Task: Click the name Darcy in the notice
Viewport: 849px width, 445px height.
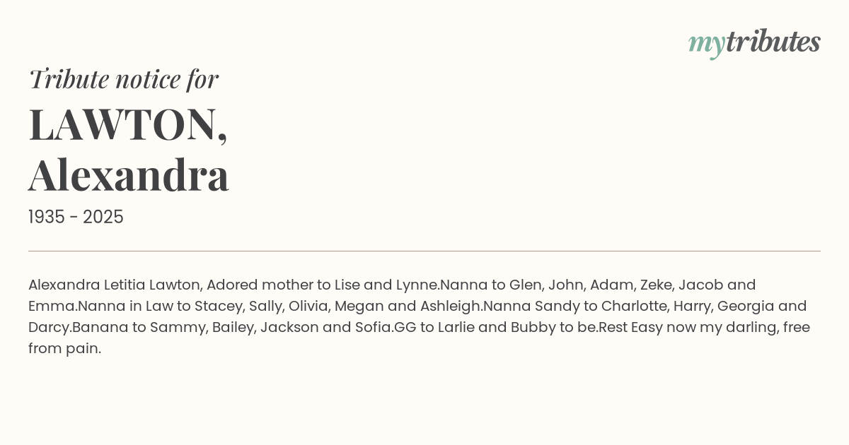Action: click(48, 327)
